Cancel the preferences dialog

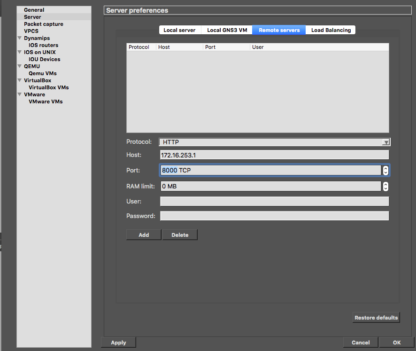[x=360, y=342]
